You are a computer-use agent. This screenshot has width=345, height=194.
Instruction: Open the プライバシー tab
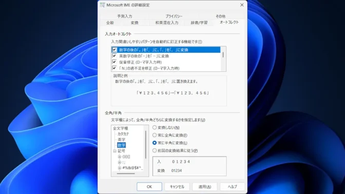click(x=174, y=16)
